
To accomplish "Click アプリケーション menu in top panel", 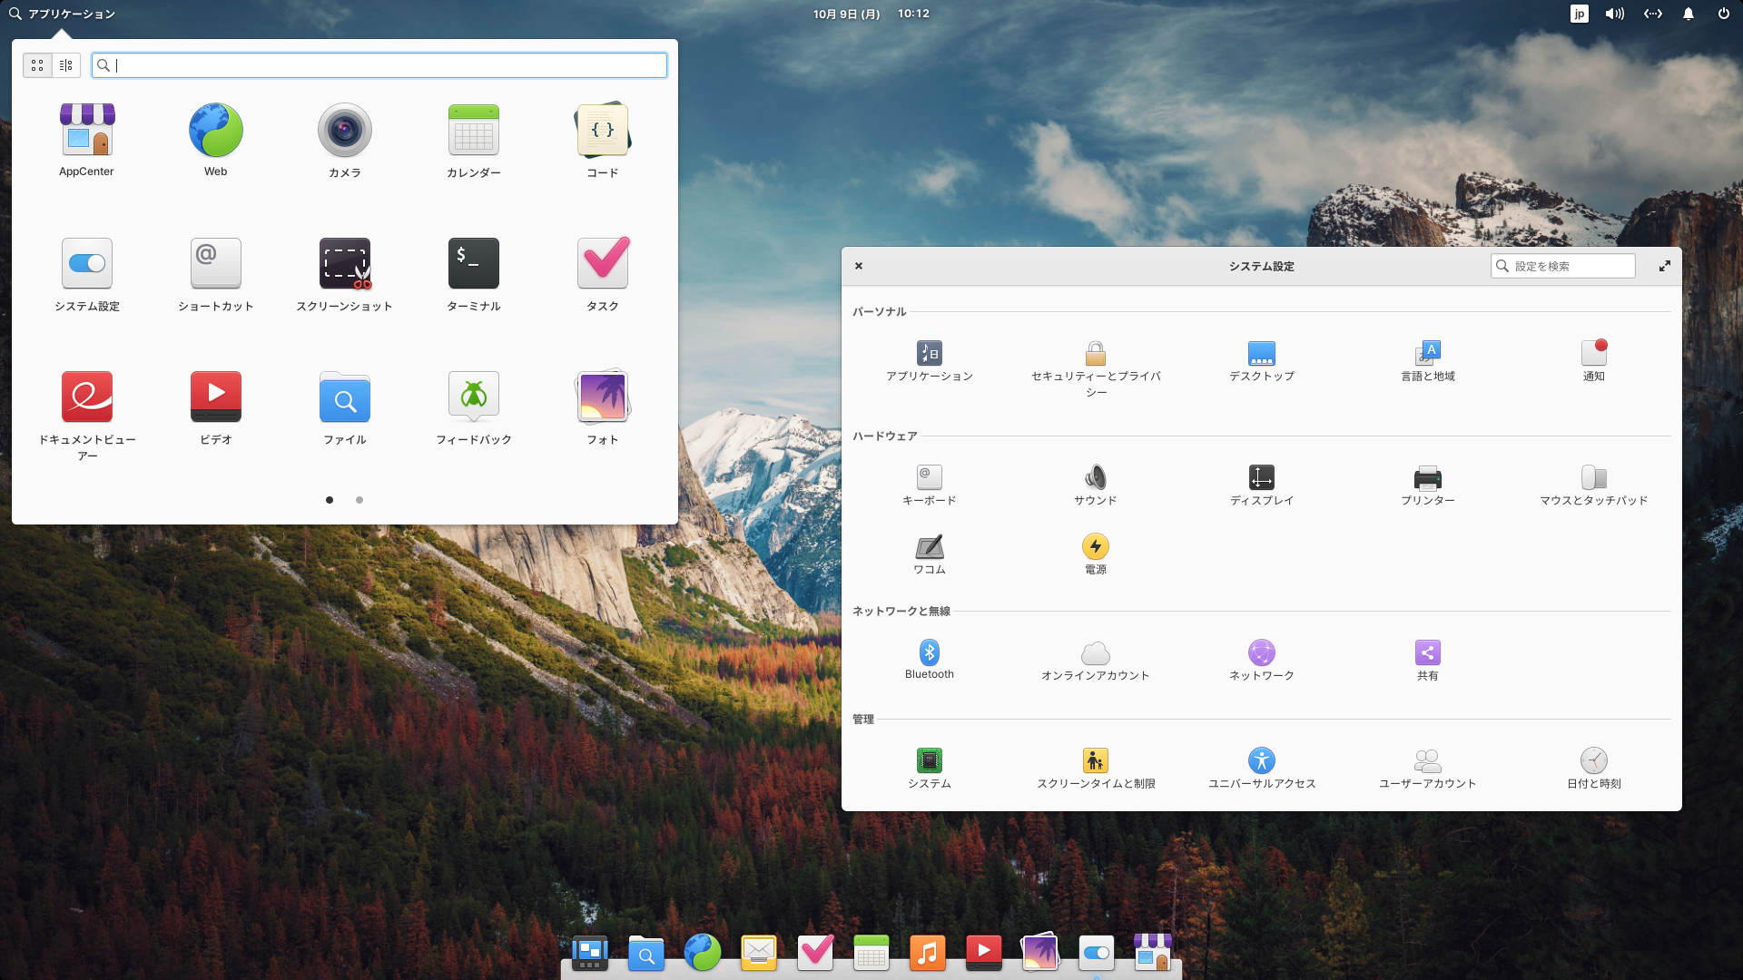I will coord(62,14).
